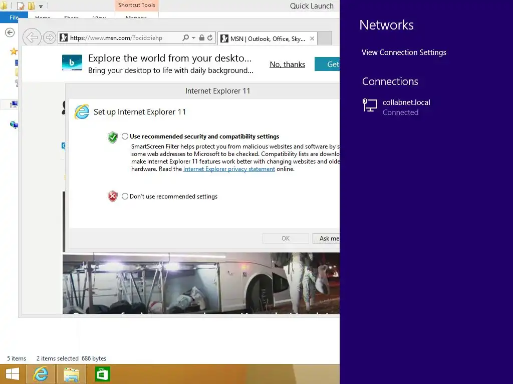The image size is (513, 384).
Task: Open the File tab in Explorer
Action: coord(14,17)
